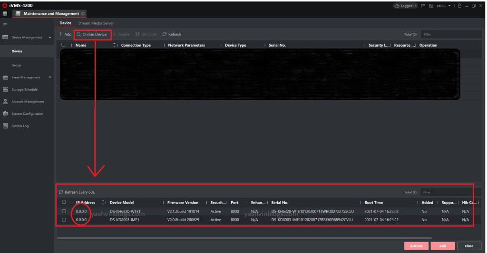Check the DS-KH6320-WTE1 device checkbox
The image size is (487, 253).
coord(64,211)
